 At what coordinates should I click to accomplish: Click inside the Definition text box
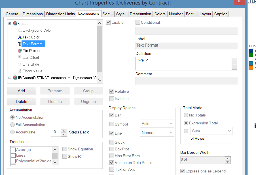point(184,64)
